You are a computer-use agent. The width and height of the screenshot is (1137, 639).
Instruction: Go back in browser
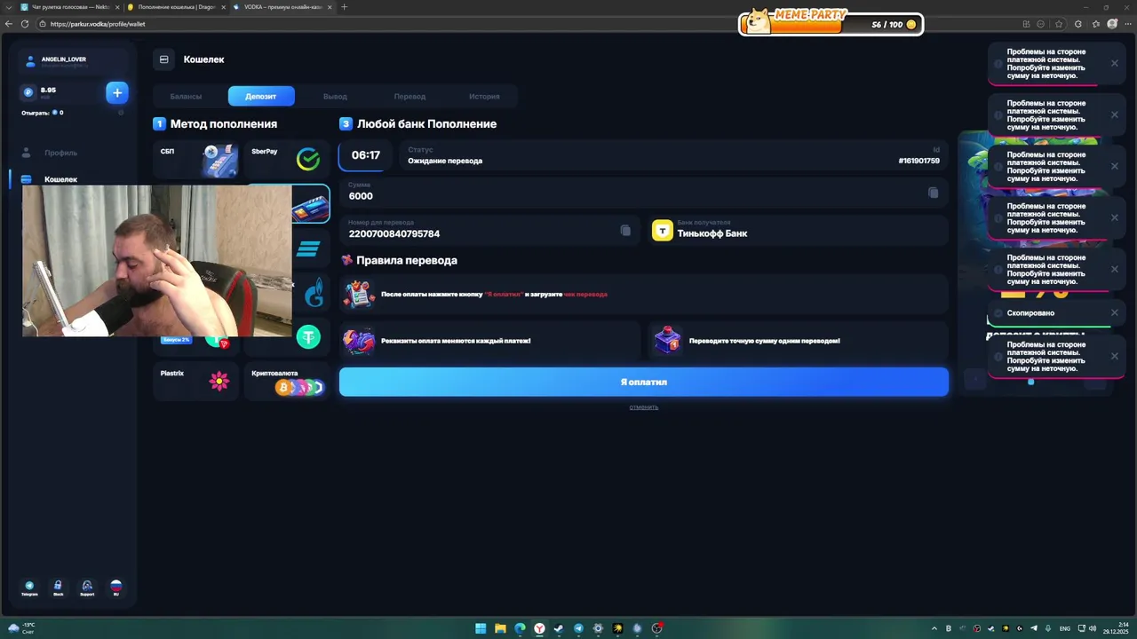click(x=9, y=24)
